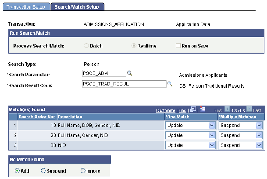Click the Find link in grid header
Image resolution: width=267 pixels, height=179 pixels.
(x=183, y=110)
